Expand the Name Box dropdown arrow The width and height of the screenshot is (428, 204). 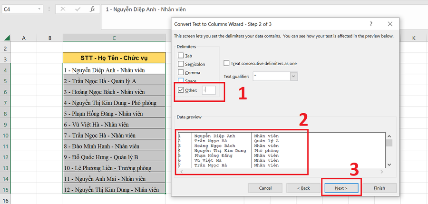pyautogui.click(x=39, y=9)
